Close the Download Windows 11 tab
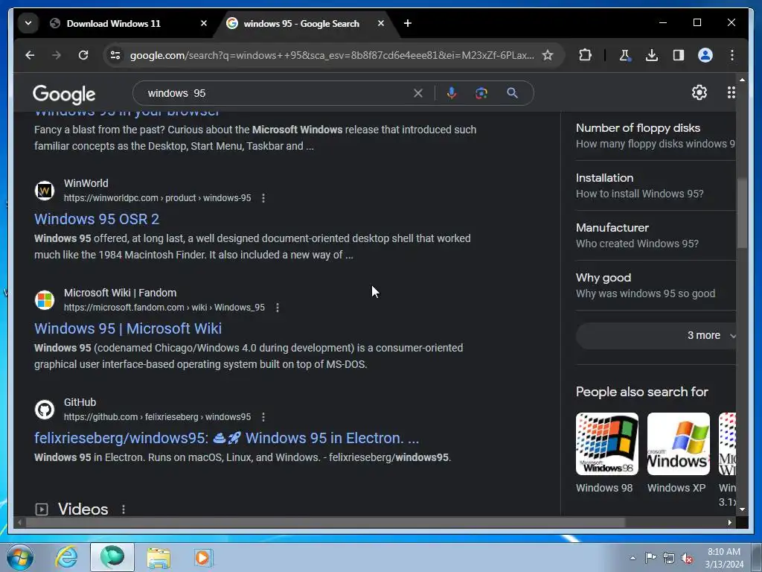 click(x=204, y=23)
